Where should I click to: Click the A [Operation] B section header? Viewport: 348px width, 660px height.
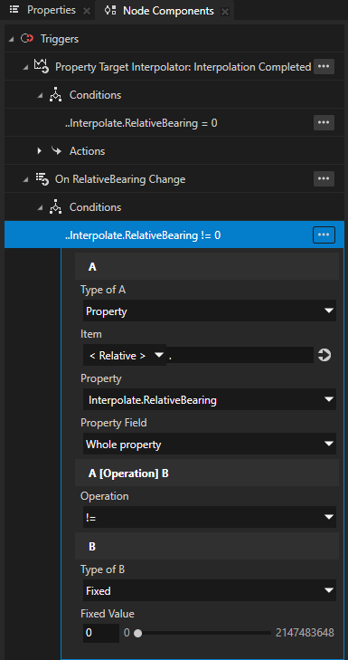tap(207, 473)
